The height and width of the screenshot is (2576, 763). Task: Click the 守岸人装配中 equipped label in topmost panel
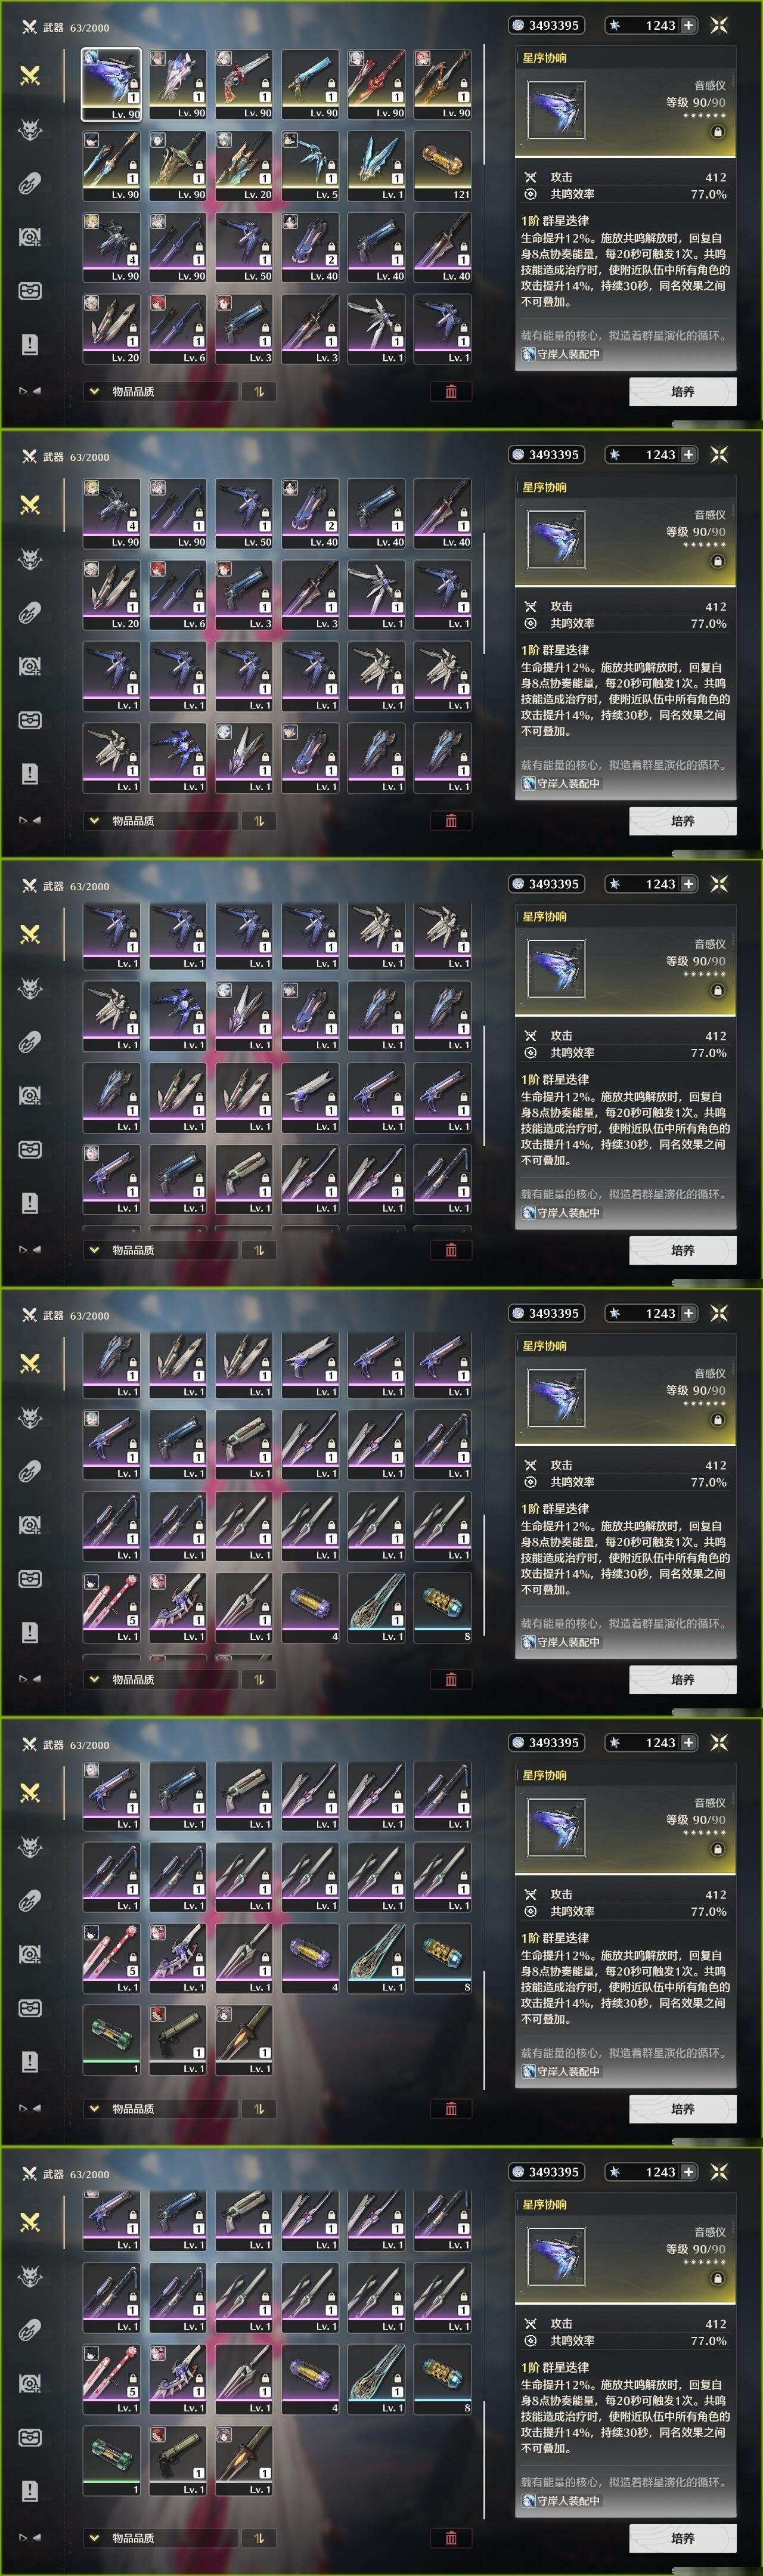pyautogui.click(x=561, y=354)
